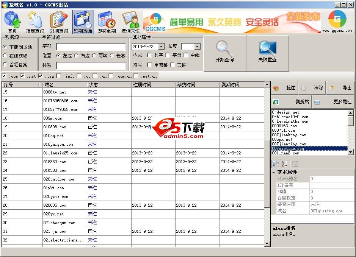This screenshot has height=257, width=356.
Task: Toggle the 中线 composition checkbox
Action: pyautogui.click(x=186, y=55)
